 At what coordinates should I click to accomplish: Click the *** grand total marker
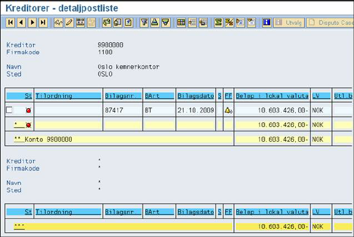coord(19,226)
